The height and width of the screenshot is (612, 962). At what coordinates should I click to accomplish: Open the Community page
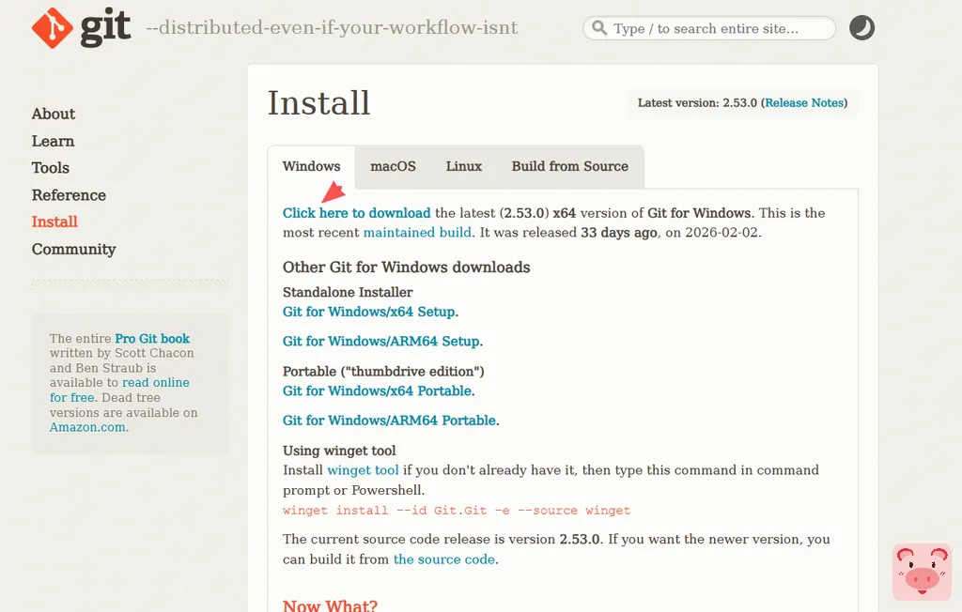[x=73, y=249]
